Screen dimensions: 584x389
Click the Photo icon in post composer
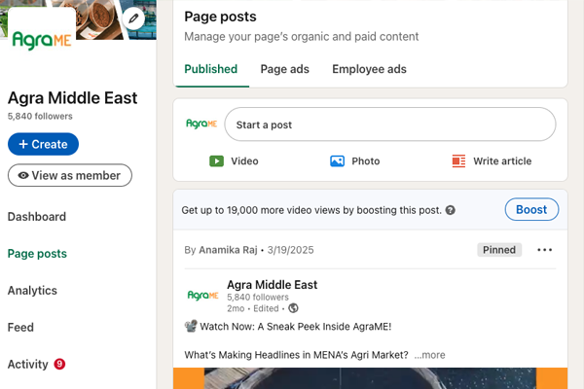coord(338,161)
